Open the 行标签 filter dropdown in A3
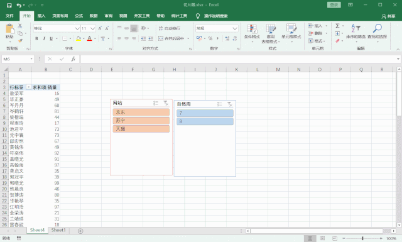This screenshot has width=402, height=242. point(28,87)
